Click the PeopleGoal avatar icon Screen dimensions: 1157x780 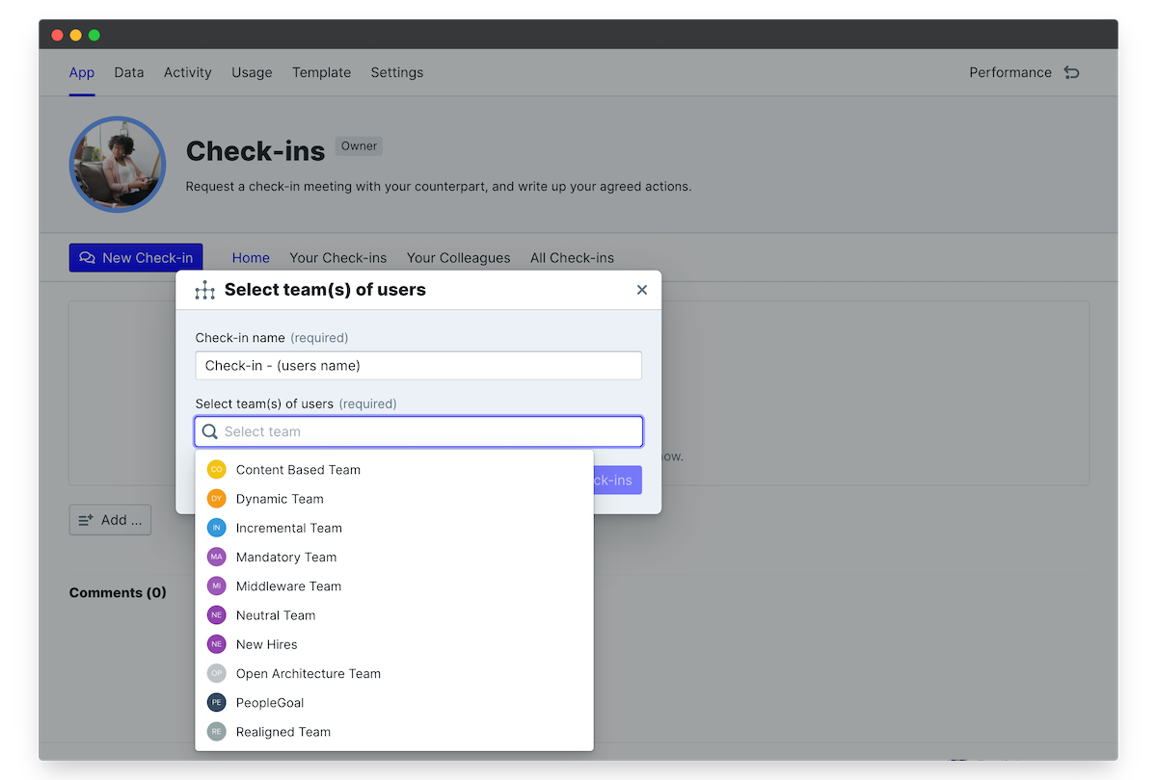click(217, 702)
